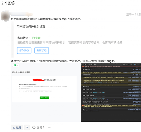Image resolution: width=141 pixels, height=132 pixels.
Task: Select the first privacy guideline radio option
Action: 19,87
